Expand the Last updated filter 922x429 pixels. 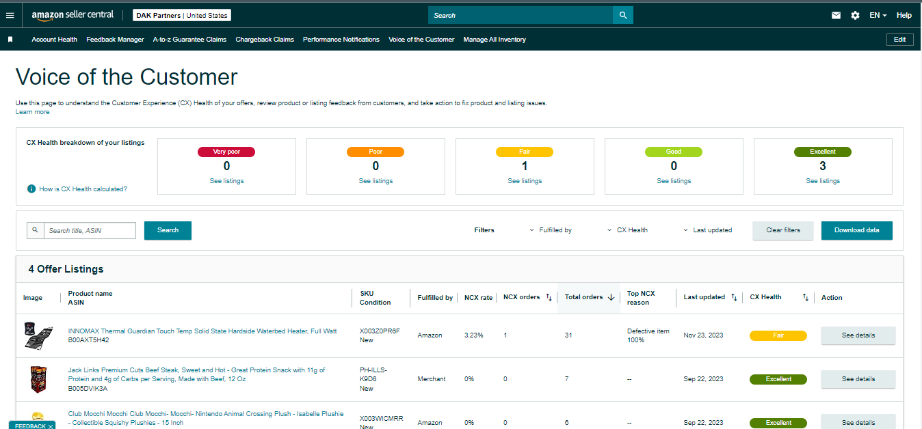(707, 230)
